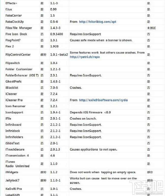Click the 未测试 status in Filza row
The width and height of the screenshot is (165, 196).
click(x=151, y=28)
